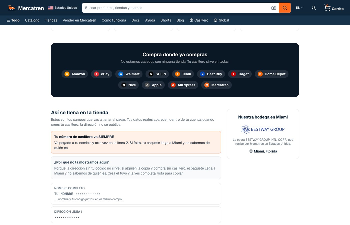Click the Mercatren chip badge icon
Screen dimensions: 350x225
[x=207, y=85]
